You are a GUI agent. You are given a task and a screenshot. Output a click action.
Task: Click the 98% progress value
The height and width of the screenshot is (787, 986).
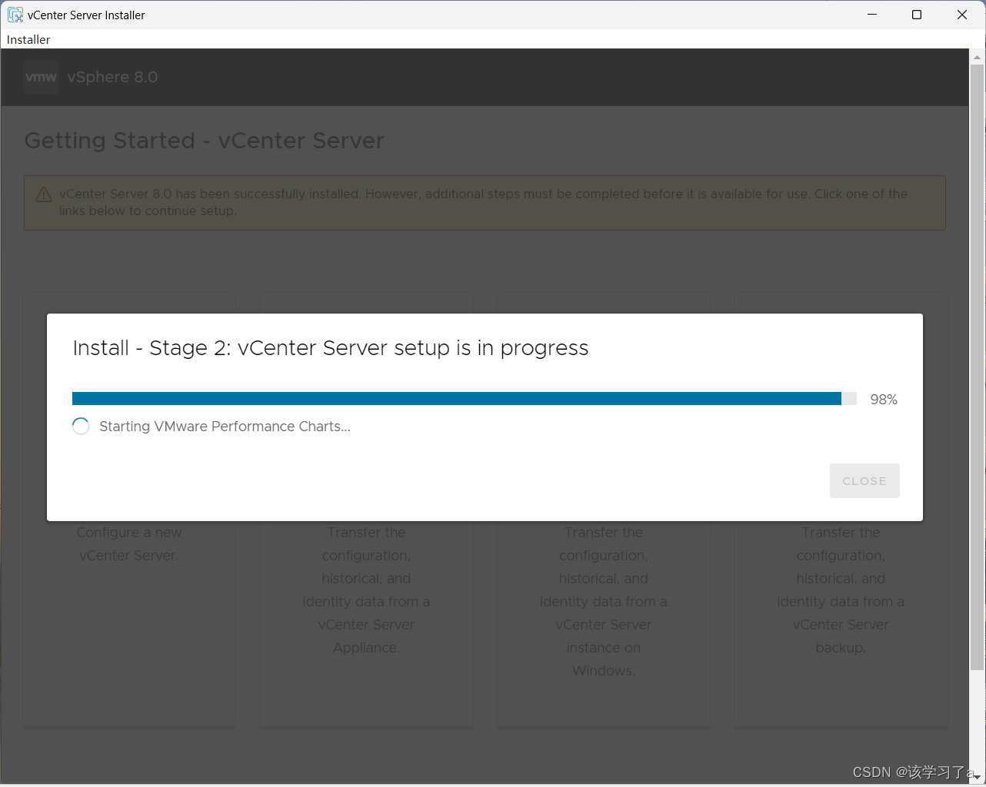click(884, 400)
